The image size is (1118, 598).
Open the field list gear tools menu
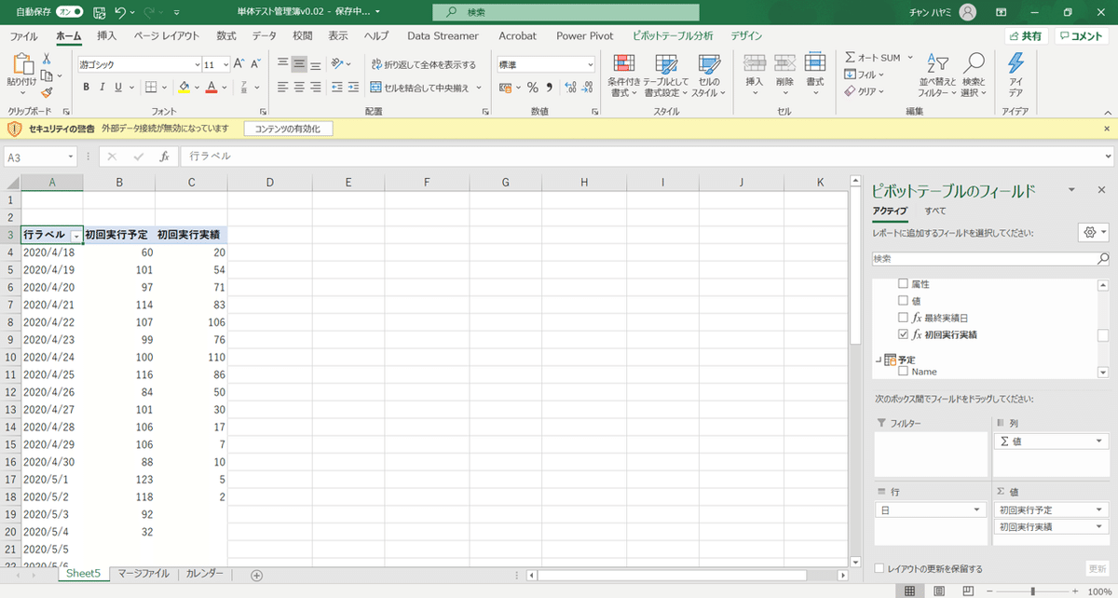point(1092,232)
